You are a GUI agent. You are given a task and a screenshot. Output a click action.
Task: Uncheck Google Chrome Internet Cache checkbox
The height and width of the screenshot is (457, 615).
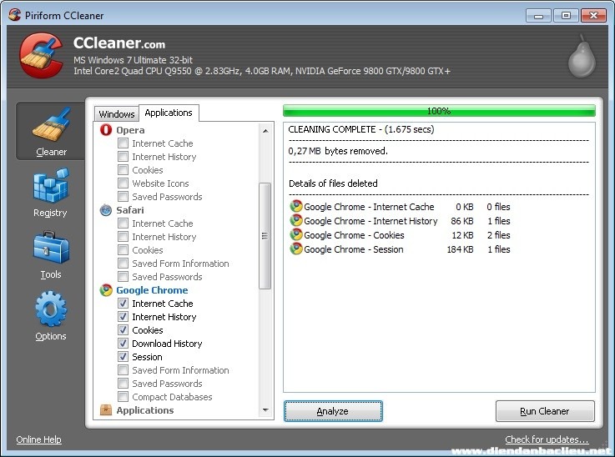click(x=124, y=304)
